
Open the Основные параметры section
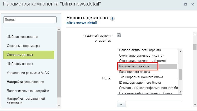click(x=23, y=46)
